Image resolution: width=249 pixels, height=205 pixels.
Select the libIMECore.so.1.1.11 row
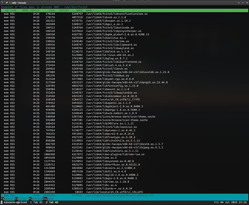point(124,123)
